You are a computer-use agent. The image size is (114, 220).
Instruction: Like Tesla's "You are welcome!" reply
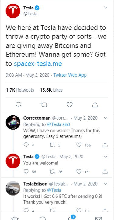pyautogui.click(x=79, y=171)
